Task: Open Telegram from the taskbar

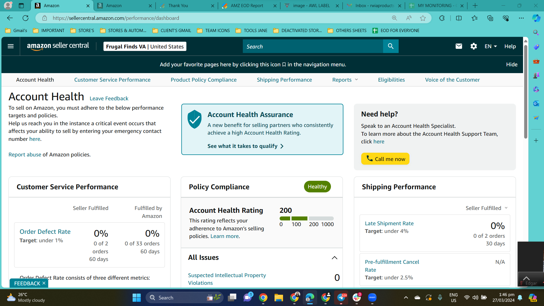Action: coord(341,297)
